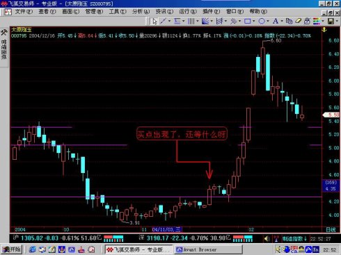This screenshot has height=255, width=341.
Task: Expand the vertical lines tool dropdown arrow
Action: pos(198,21)
